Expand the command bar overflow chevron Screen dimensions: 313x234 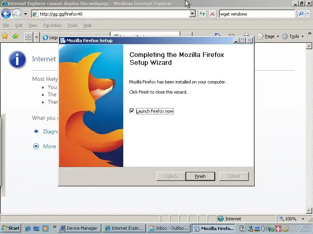[309, 34]
